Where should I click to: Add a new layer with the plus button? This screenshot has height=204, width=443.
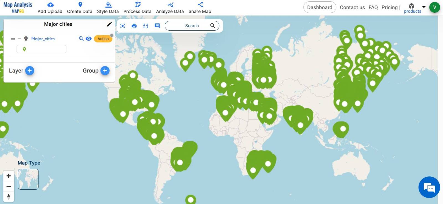30,71
